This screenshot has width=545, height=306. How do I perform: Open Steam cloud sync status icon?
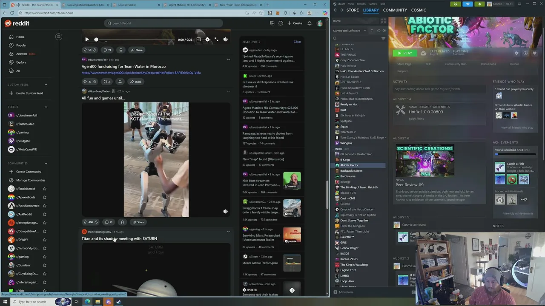click(x=423, y=53)
